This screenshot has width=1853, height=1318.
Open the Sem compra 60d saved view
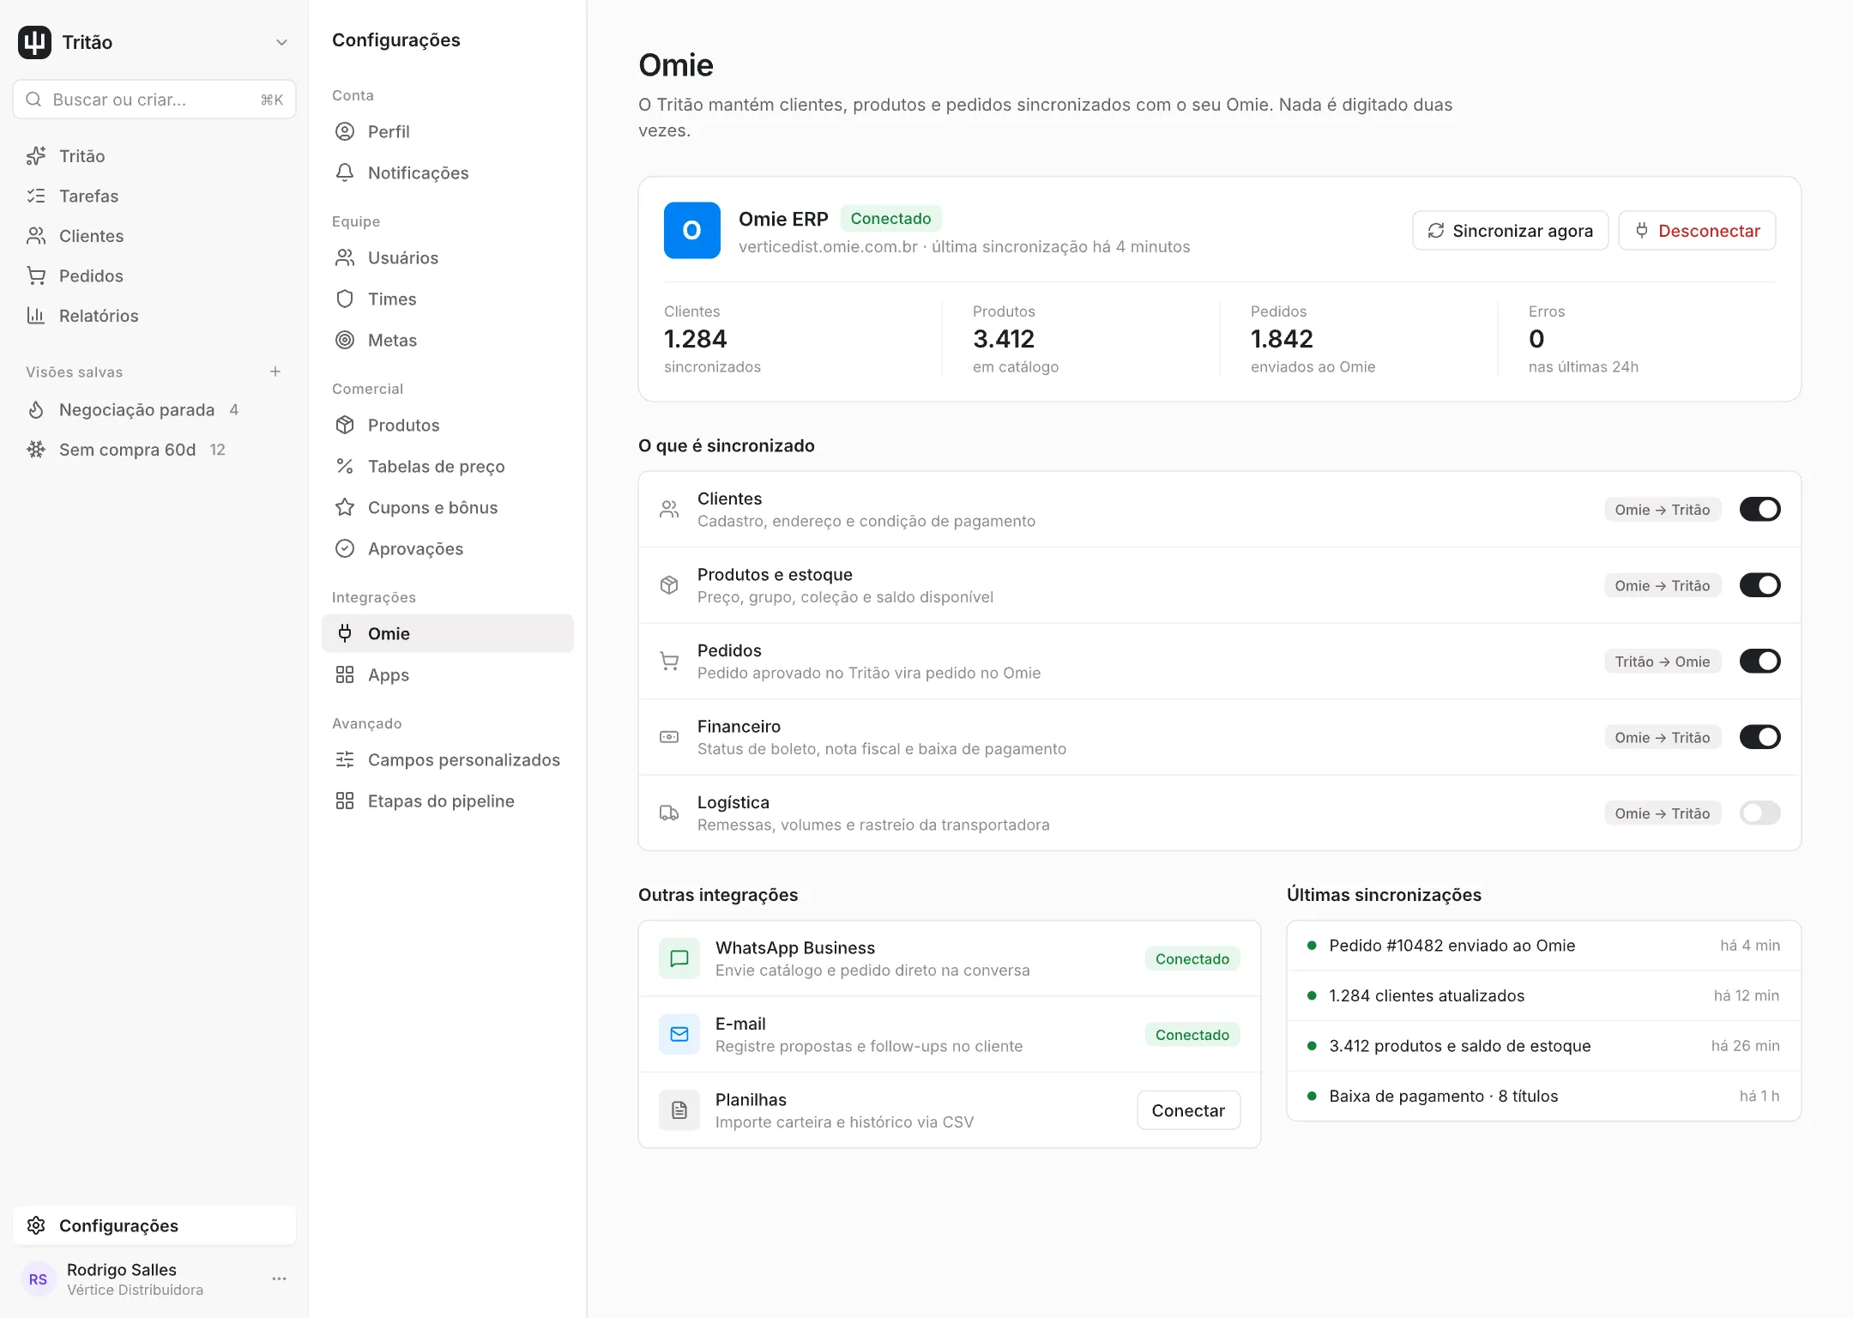[154, 450]
